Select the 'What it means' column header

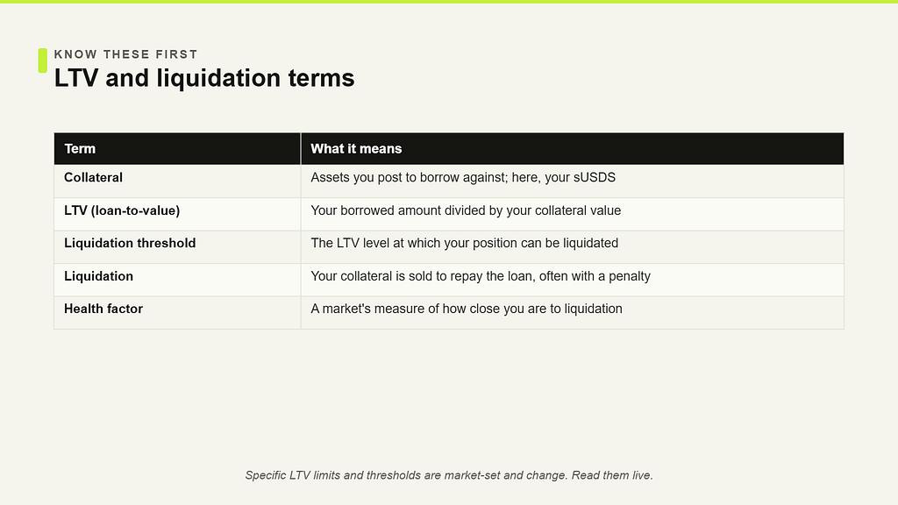point(572,149)
